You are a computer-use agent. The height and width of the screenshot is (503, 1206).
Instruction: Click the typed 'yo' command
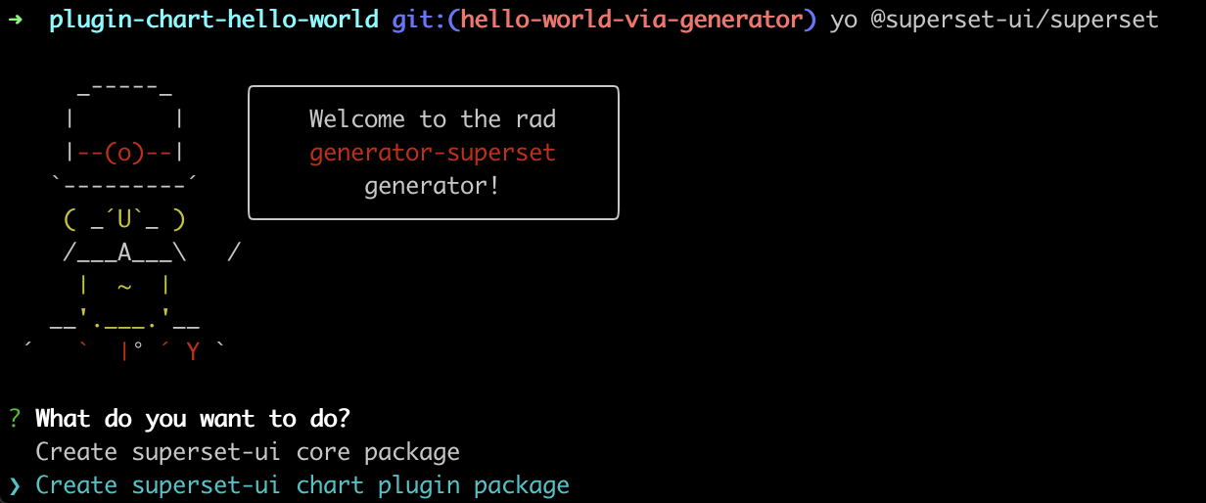pos(843,20)
